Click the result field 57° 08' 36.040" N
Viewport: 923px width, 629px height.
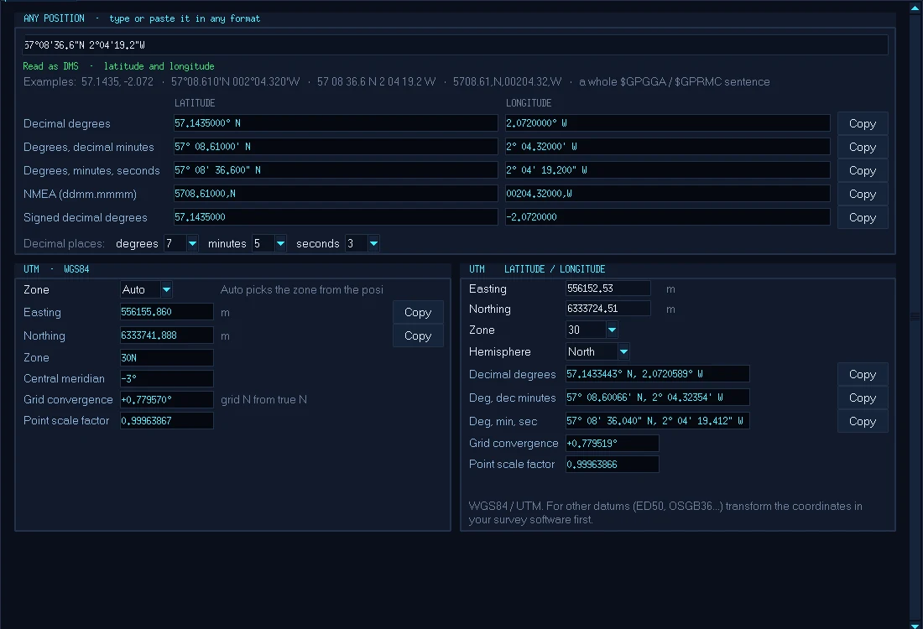(x=658, y=421)
